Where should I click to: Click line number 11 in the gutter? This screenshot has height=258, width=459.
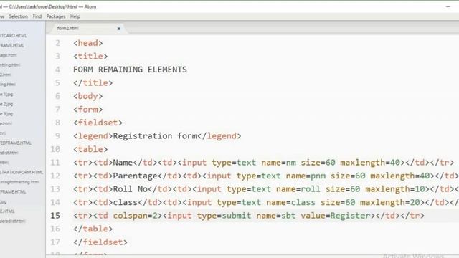(x=55, y=163)
